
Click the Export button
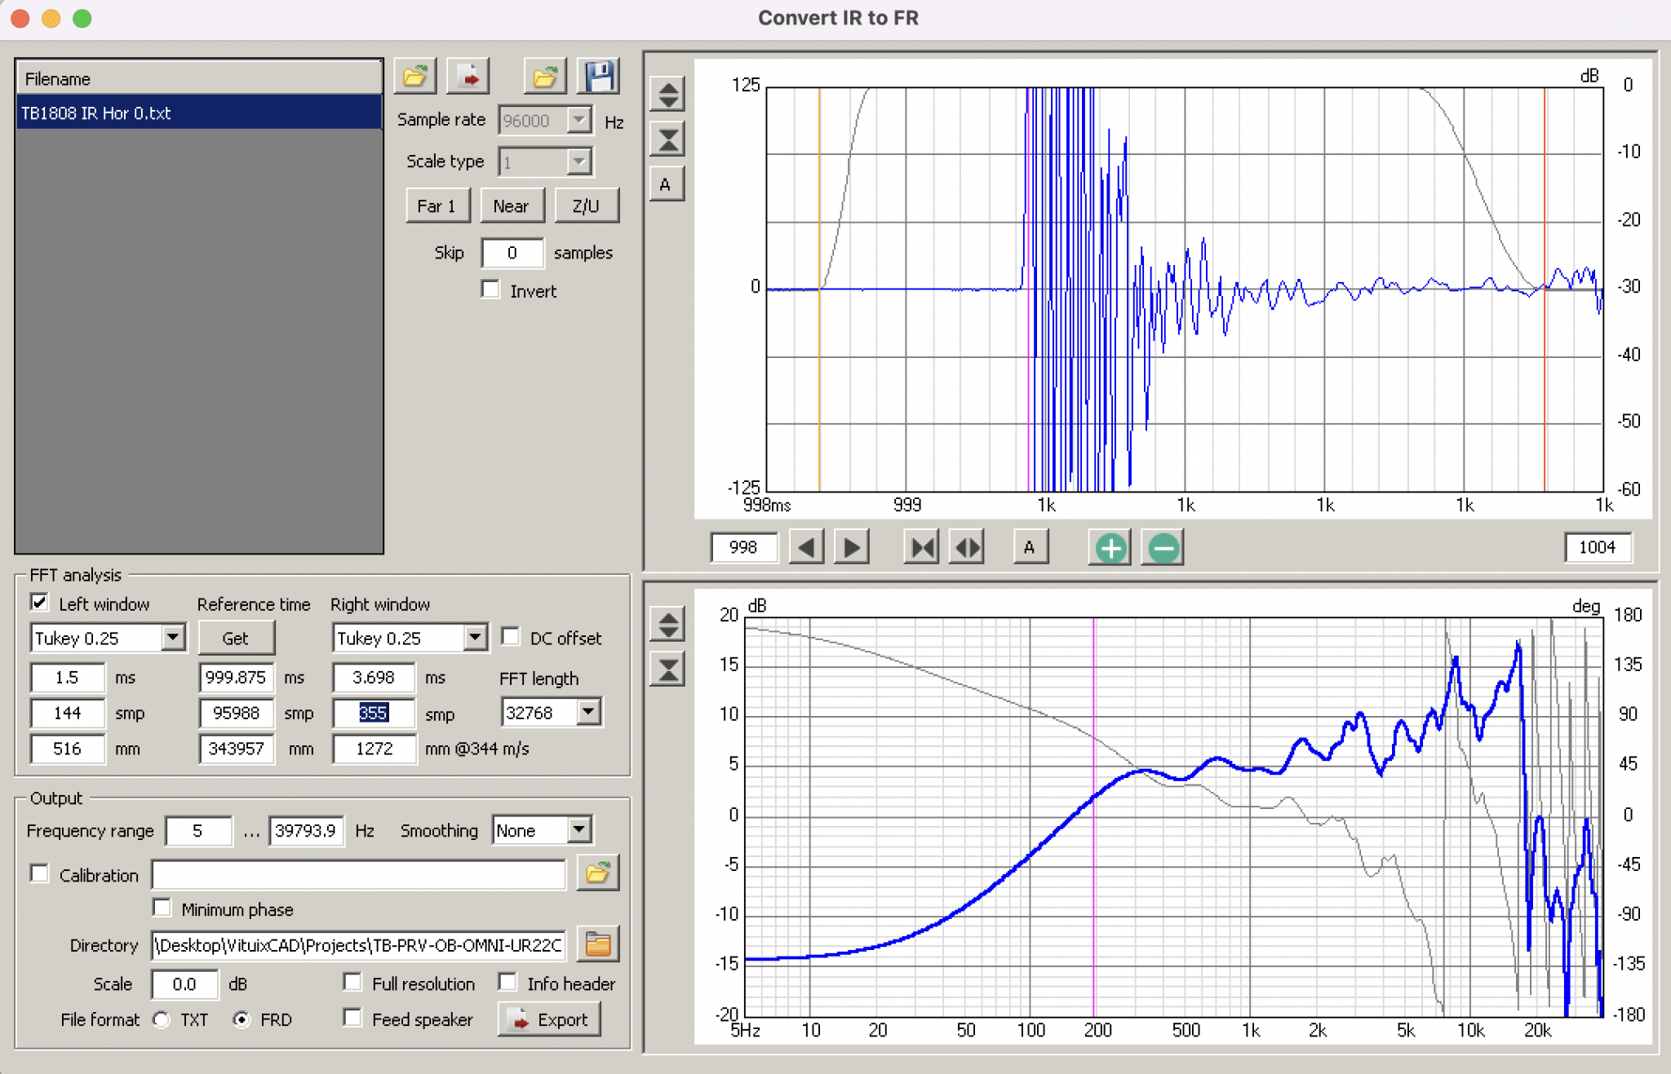click(x=549, y=1019)
